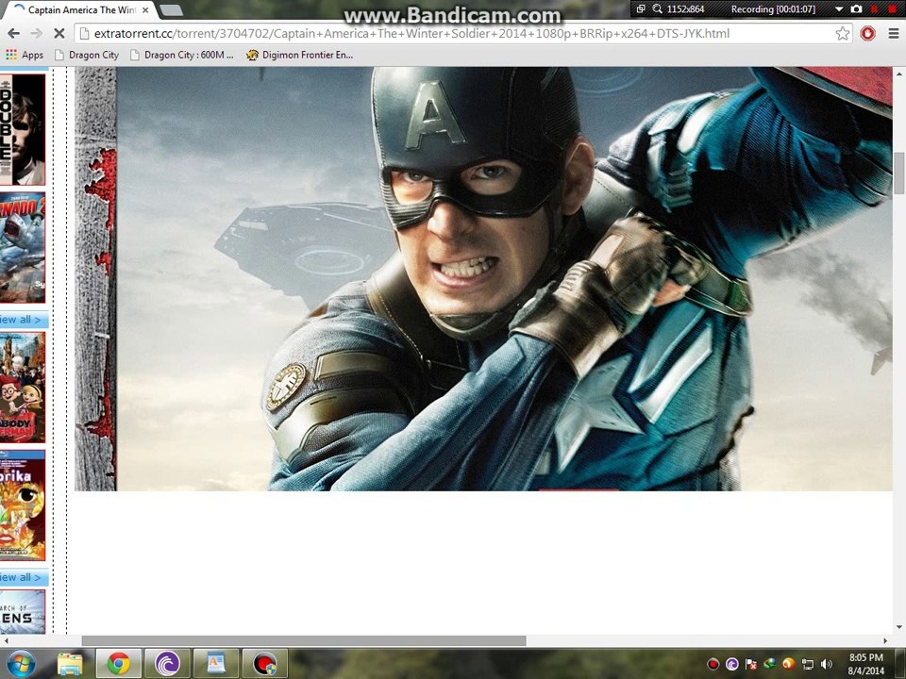Click the green-blue globe tray icon
906x679 pixels.
(770, 664)
